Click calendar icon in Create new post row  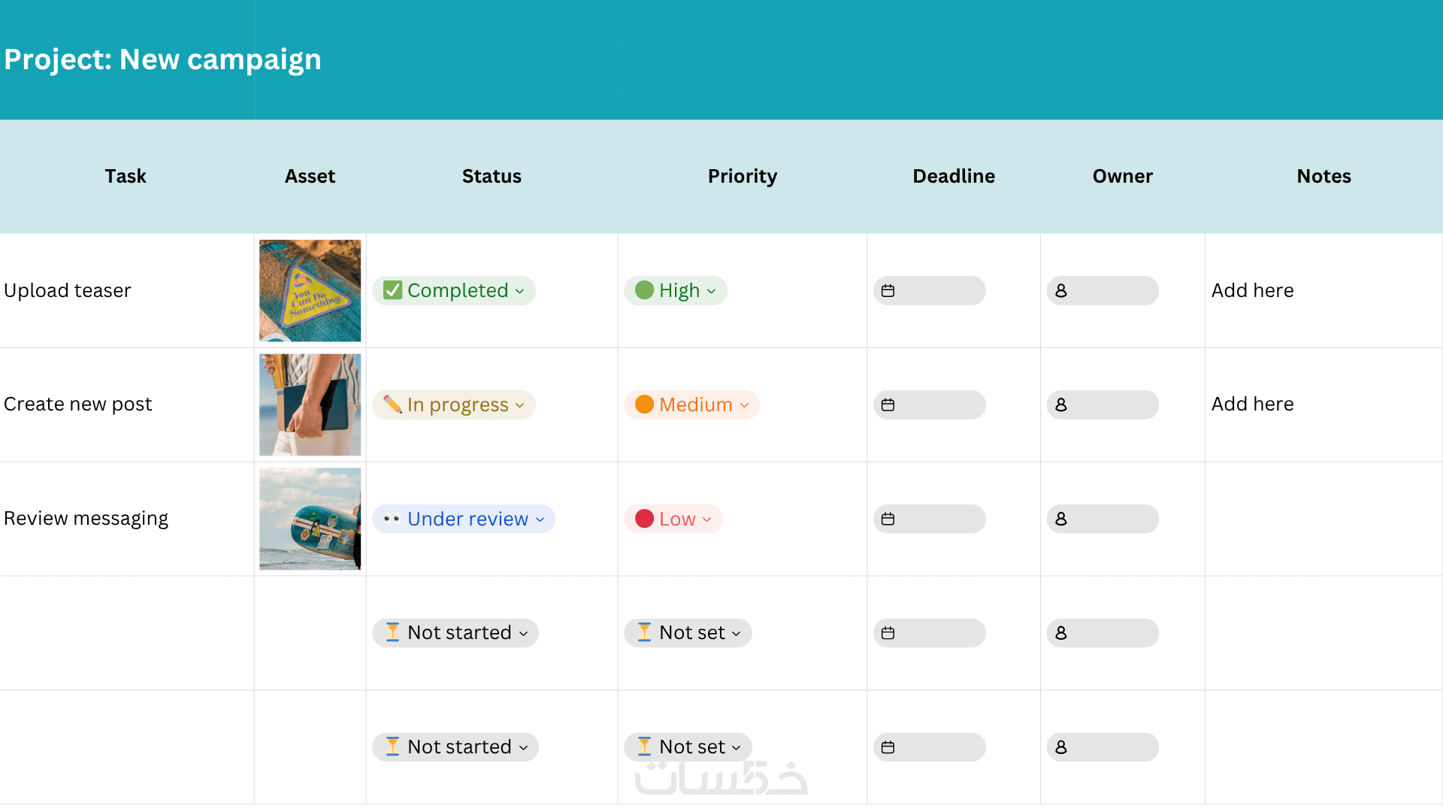click(888, 405)
